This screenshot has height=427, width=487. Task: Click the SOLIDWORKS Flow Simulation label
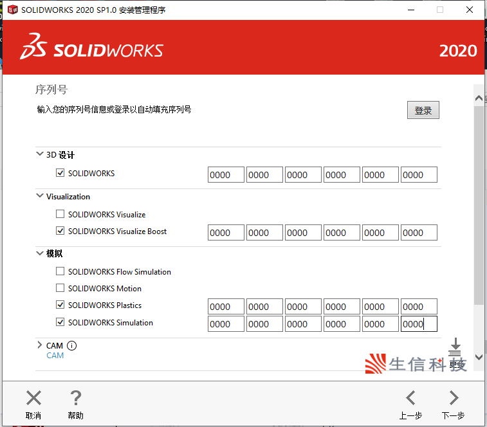(x=120, y=272)
